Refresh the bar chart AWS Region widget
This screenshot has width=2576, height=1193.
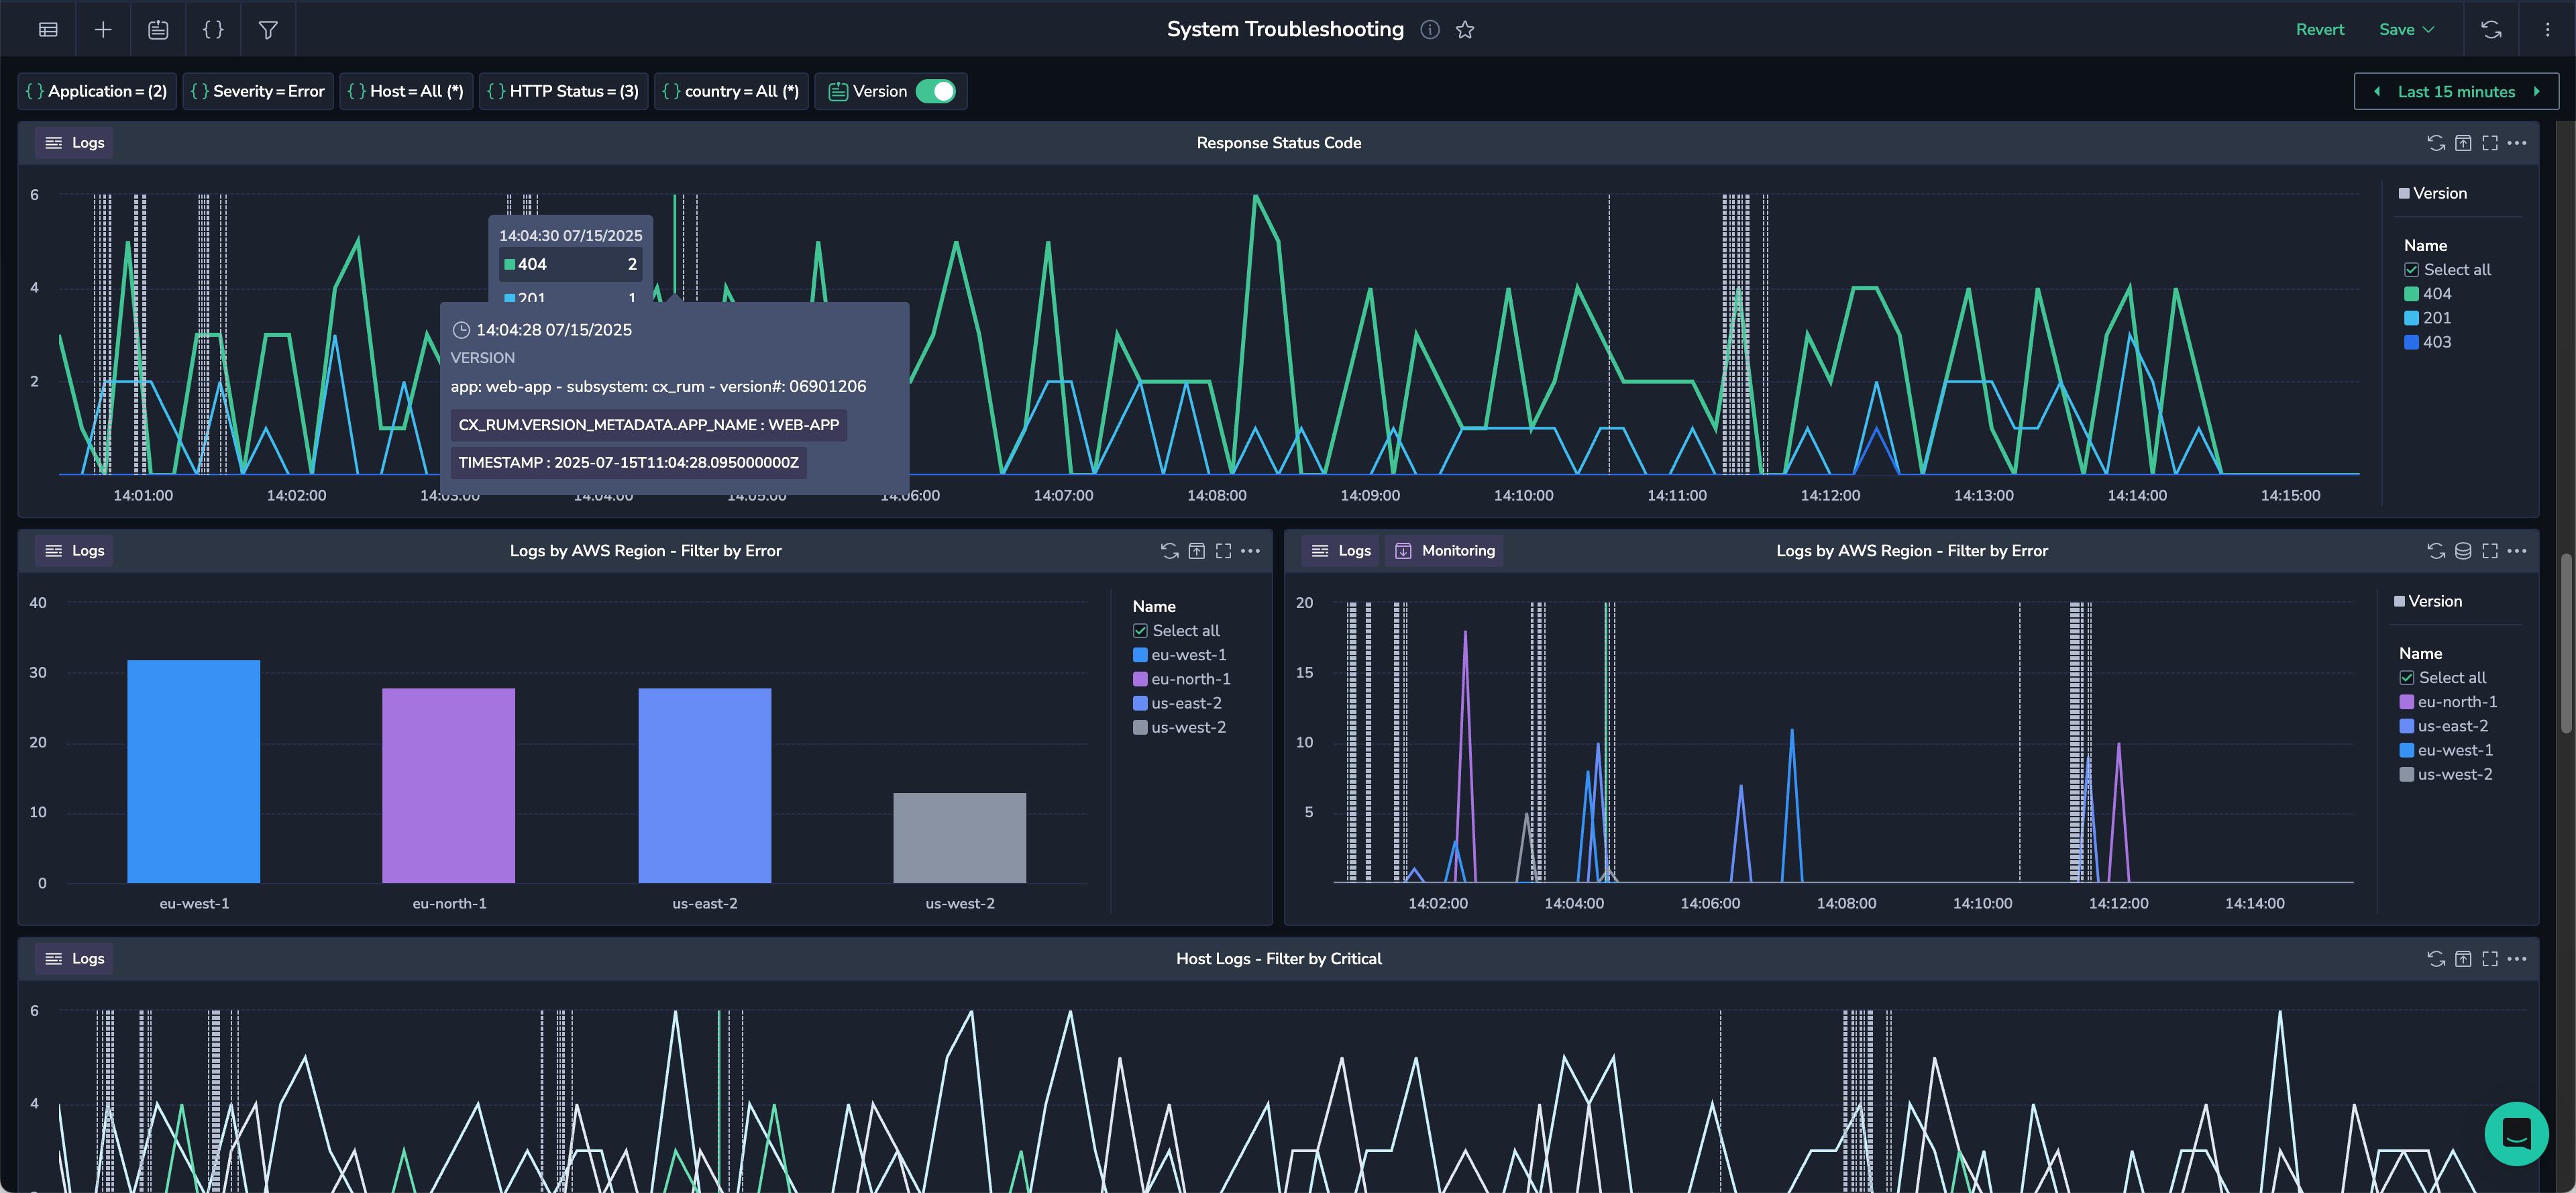pos(1169,551)
